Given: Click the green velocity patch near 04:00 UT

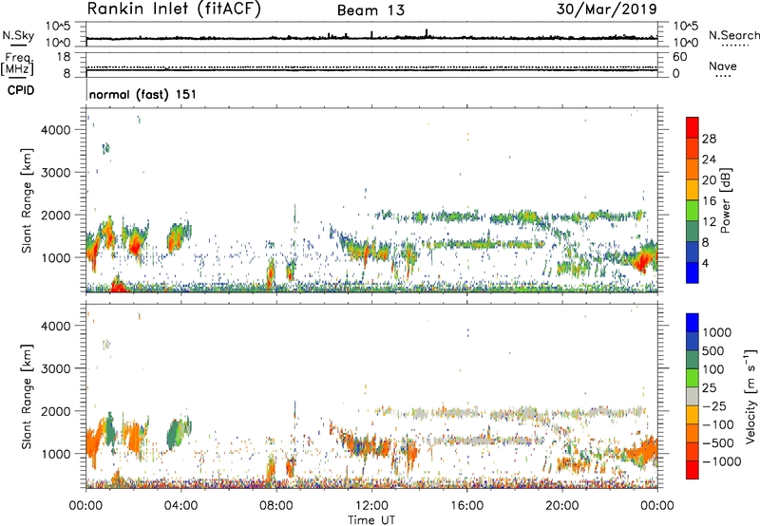Looking at the screenshot, I should [x=176, y=434].
